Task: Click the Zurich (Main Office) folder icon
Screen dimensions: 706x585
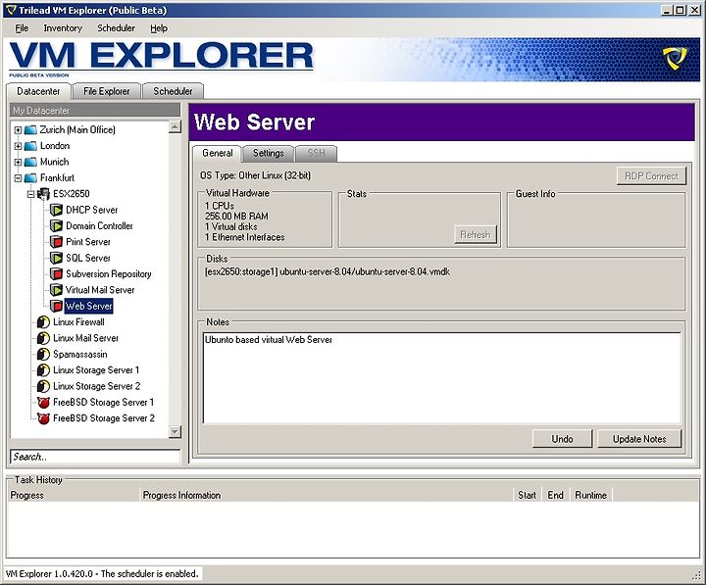Action: coord(30,130)
